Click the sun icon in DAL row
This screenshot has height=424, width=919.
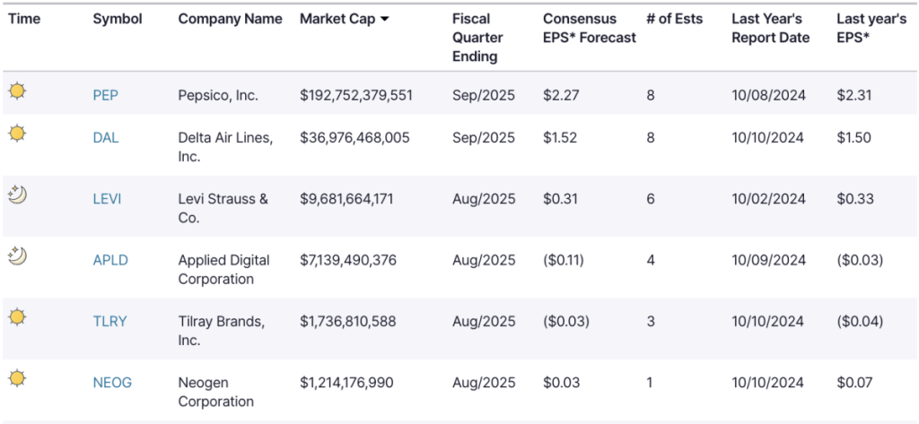tap(17, 133)
